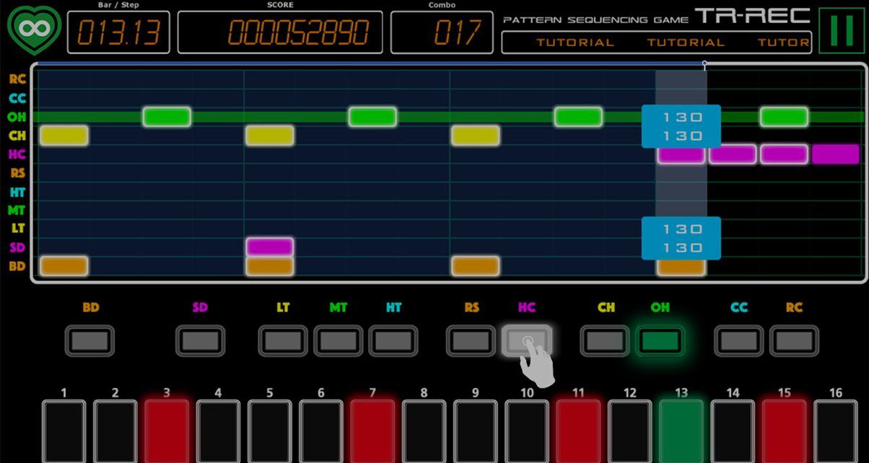
Task: Tap step pad 14
Action: [x=733, y=431]
